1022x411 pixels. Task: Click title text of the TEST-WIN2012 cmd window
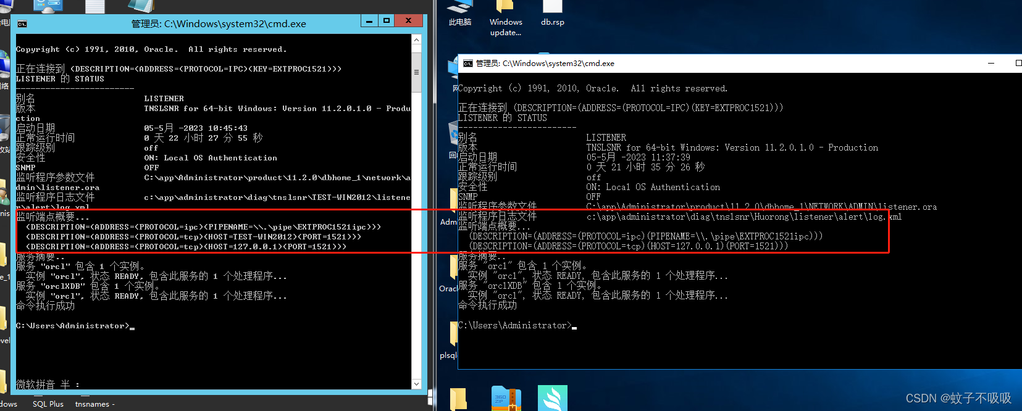pos(219,24)
